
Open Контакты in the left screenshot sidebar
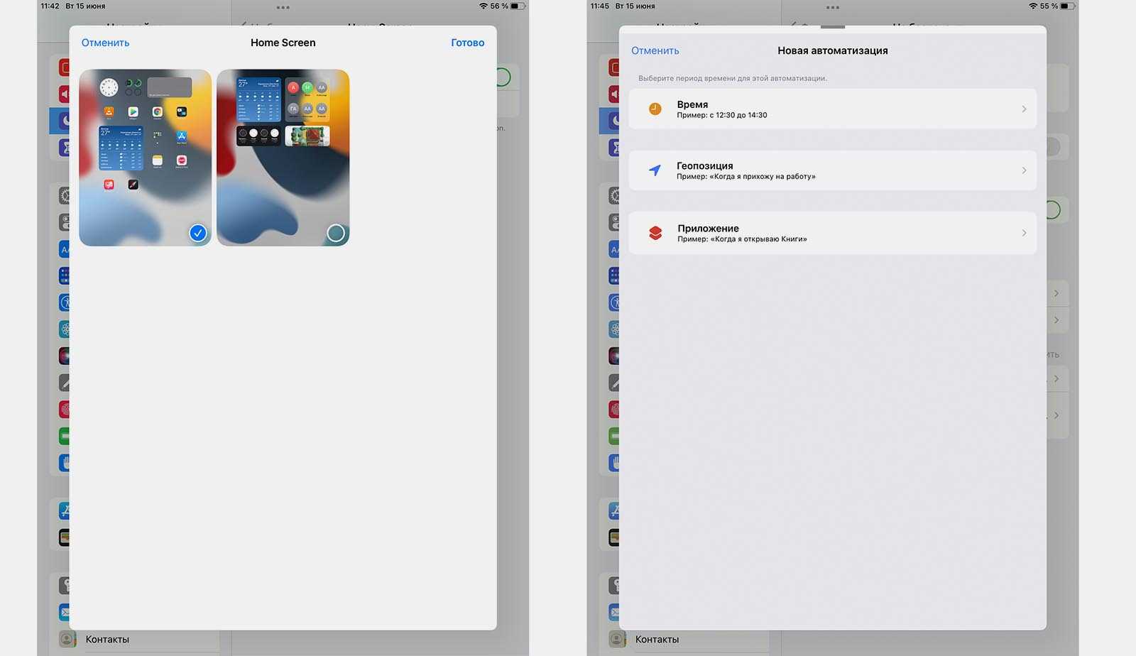[x=107, y=639]
